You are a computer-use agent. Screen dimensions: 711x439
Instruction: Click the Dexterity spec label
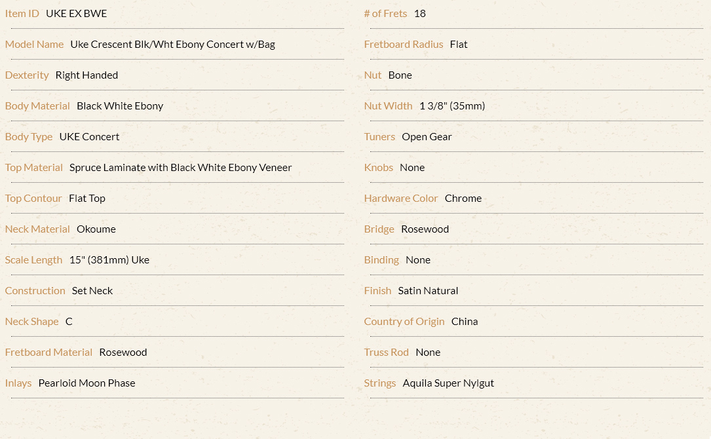click(x=27, y=75)
